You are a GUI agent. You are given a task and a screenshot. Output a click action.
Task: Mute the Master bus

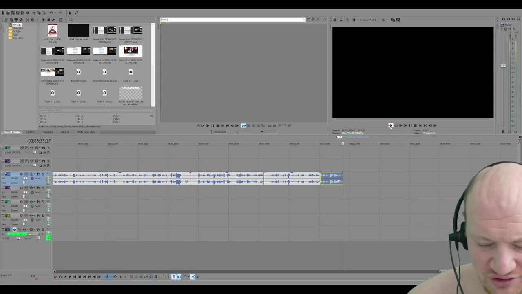pyautogui.click(x=510, y=29)
